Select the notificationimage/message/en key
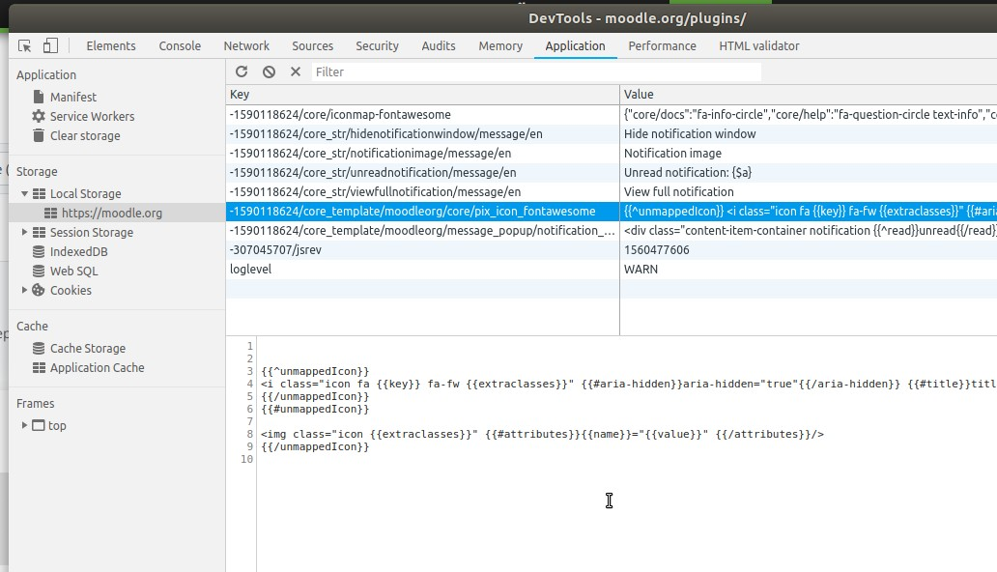This screenshot has height=572, width=997. coord(422,154)
